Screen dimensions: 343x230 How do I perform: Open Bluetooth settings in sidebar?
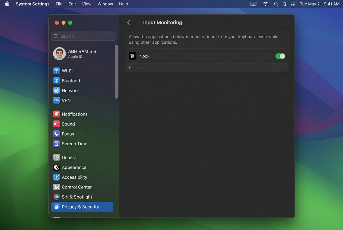point(82,81)
